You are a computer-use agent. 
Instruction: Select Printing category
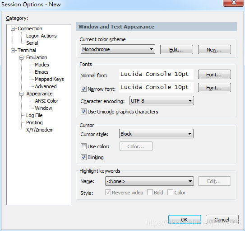34,123
